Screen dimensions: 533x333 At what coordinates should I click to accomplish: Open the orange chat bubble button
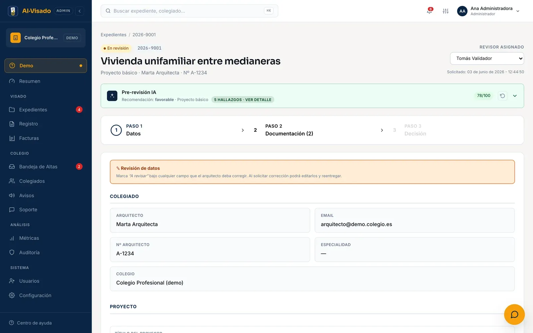pyautogui.click(x=514, y=314)
